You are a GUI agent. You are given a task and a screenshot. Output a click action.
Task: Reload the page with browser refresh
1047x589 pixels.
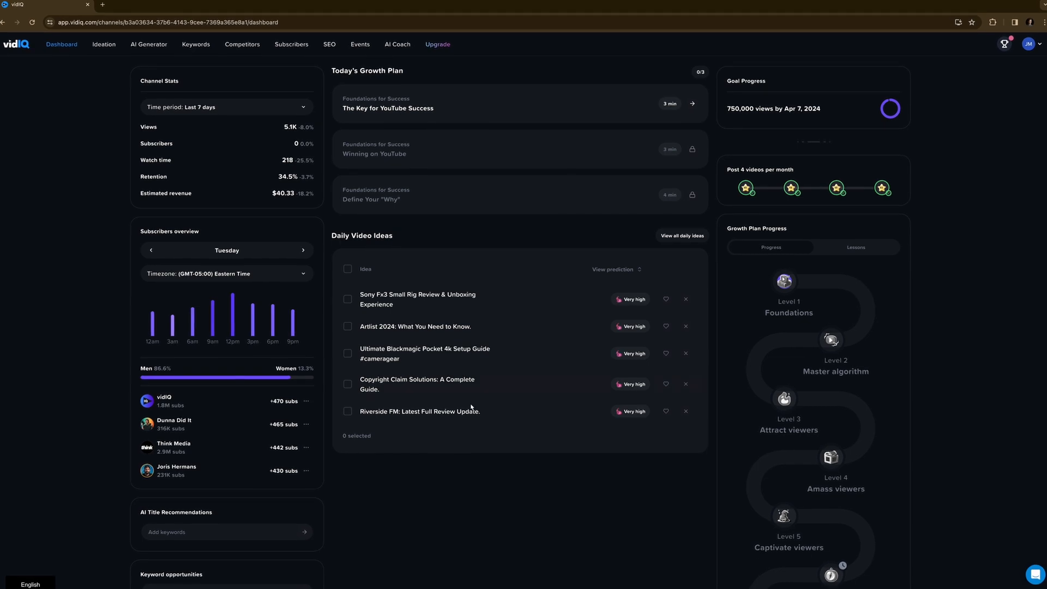32,22
